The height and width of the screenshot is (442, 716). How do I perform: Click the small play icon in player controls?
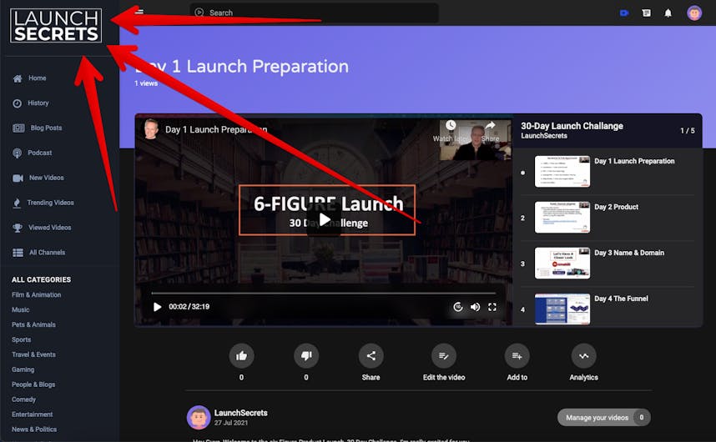tap(157, 307)
